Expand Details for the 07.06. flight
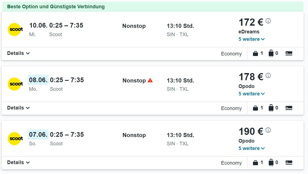Image resolution: width=308 pixels, height=174 pixels. click(x=18, y=162)
